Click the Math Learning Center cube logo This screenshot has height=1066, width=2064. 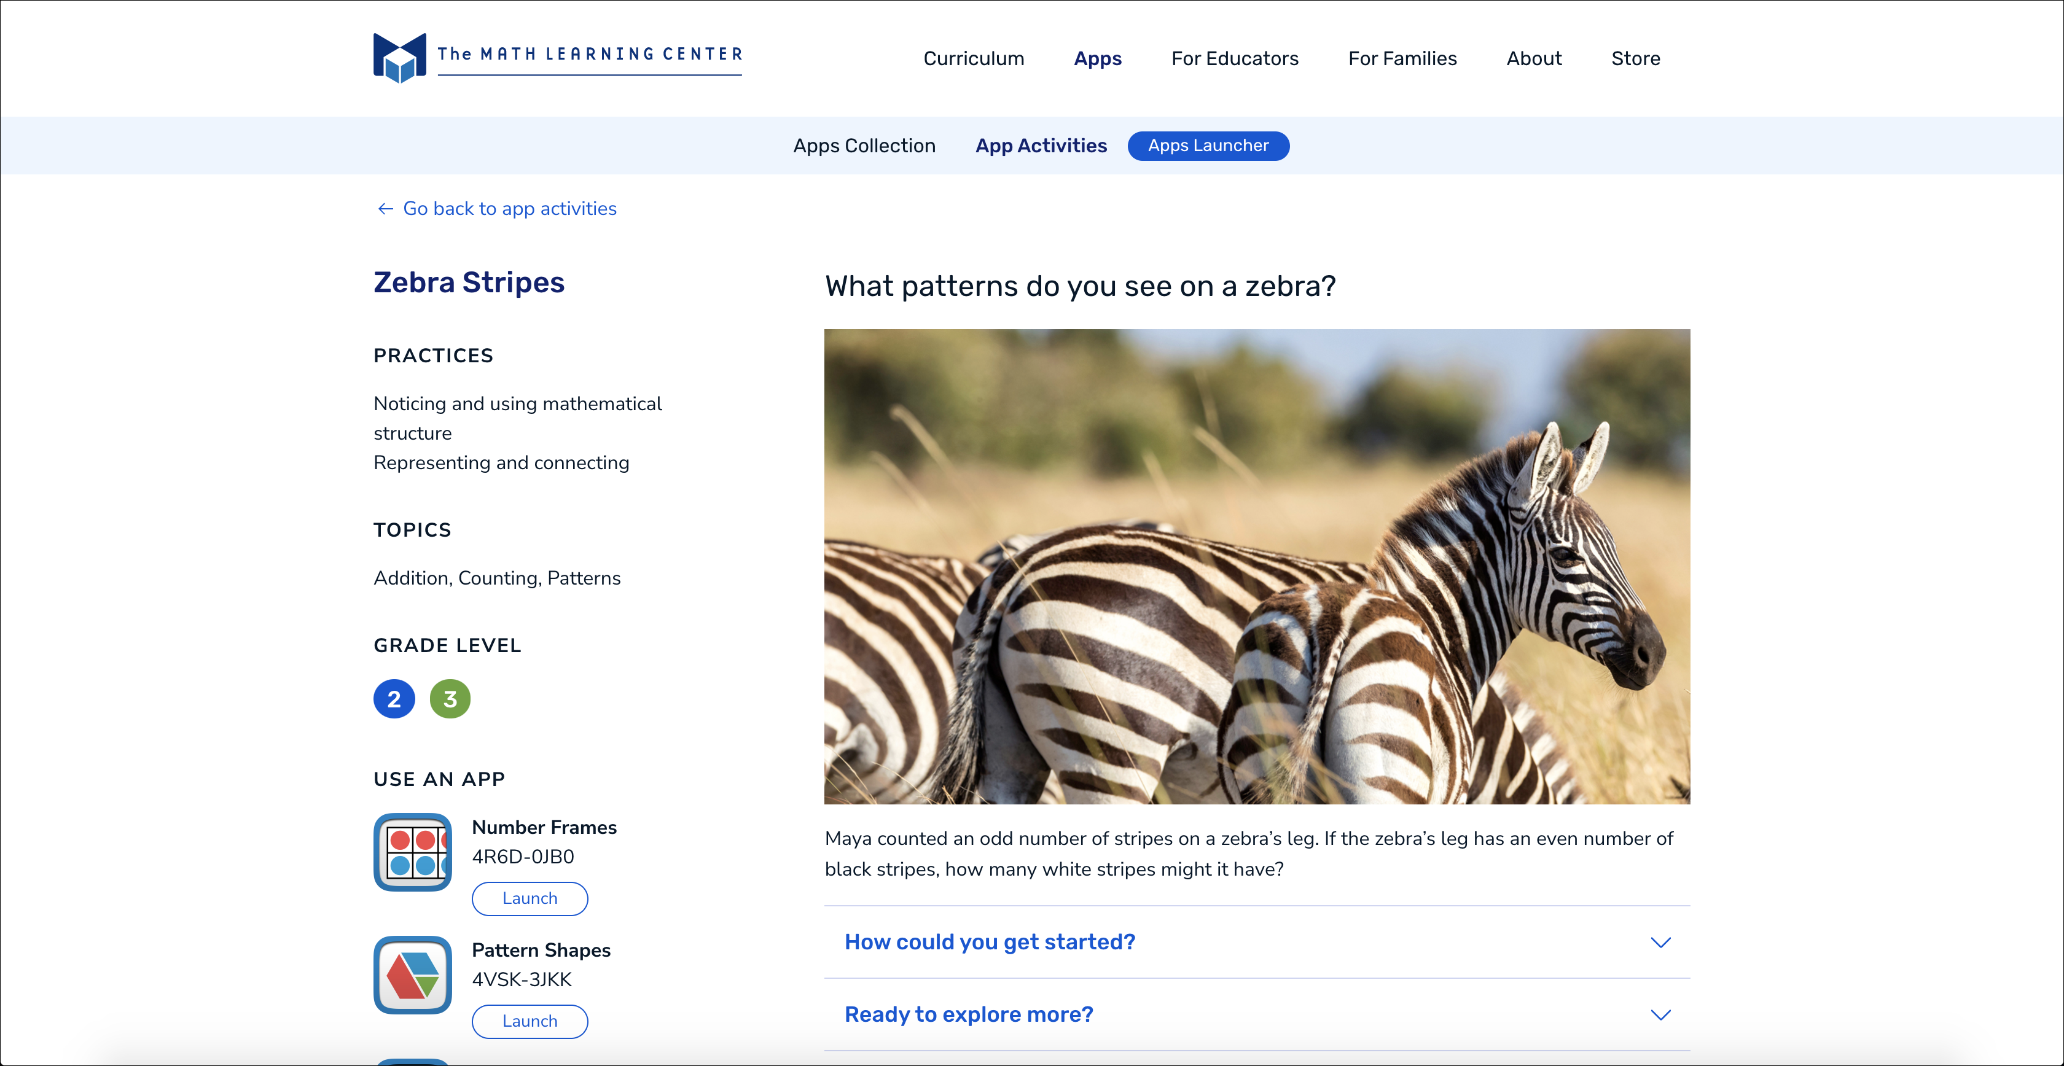point(399,58)
